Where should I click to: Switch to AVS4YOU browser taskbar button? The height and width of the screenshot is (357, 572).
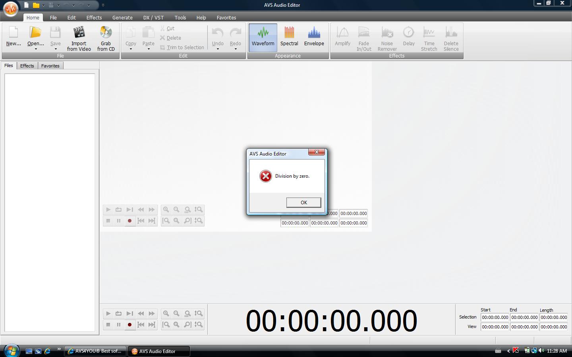pyautogui.click(x=95, y=351)
